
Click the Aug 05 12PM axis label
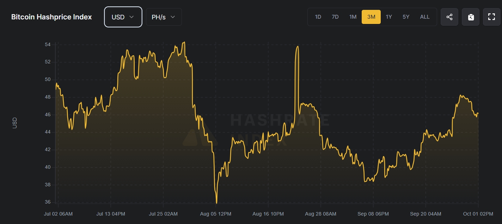pos(216,214)
